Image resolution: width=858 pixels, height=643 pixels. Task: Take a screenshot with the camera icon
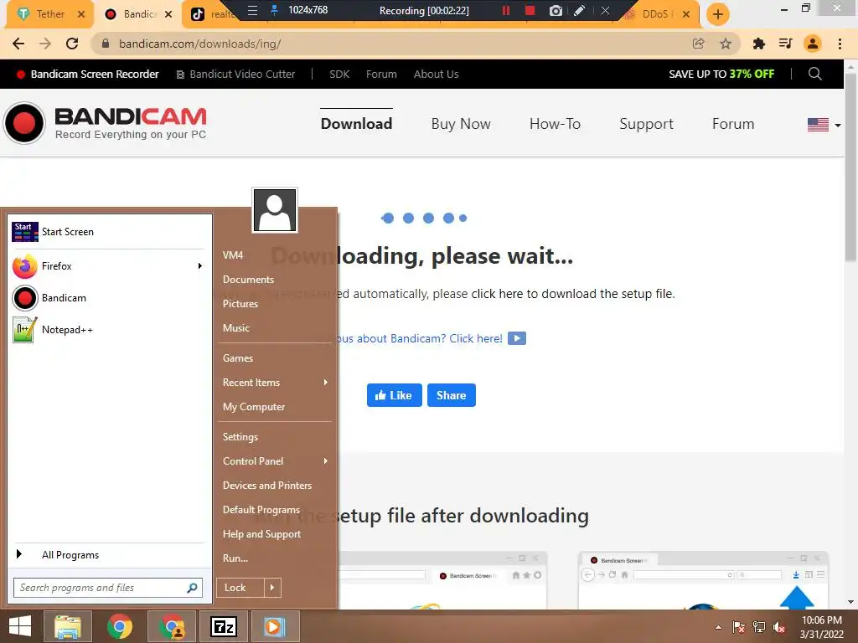tap(556, 10)
